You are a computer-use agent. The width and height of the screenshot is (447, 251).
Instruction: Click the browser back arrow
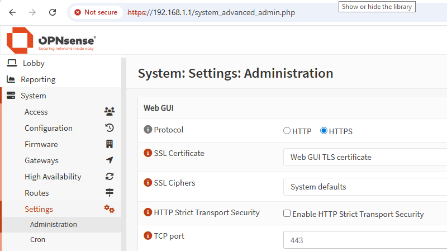click(x=12, y=12)
